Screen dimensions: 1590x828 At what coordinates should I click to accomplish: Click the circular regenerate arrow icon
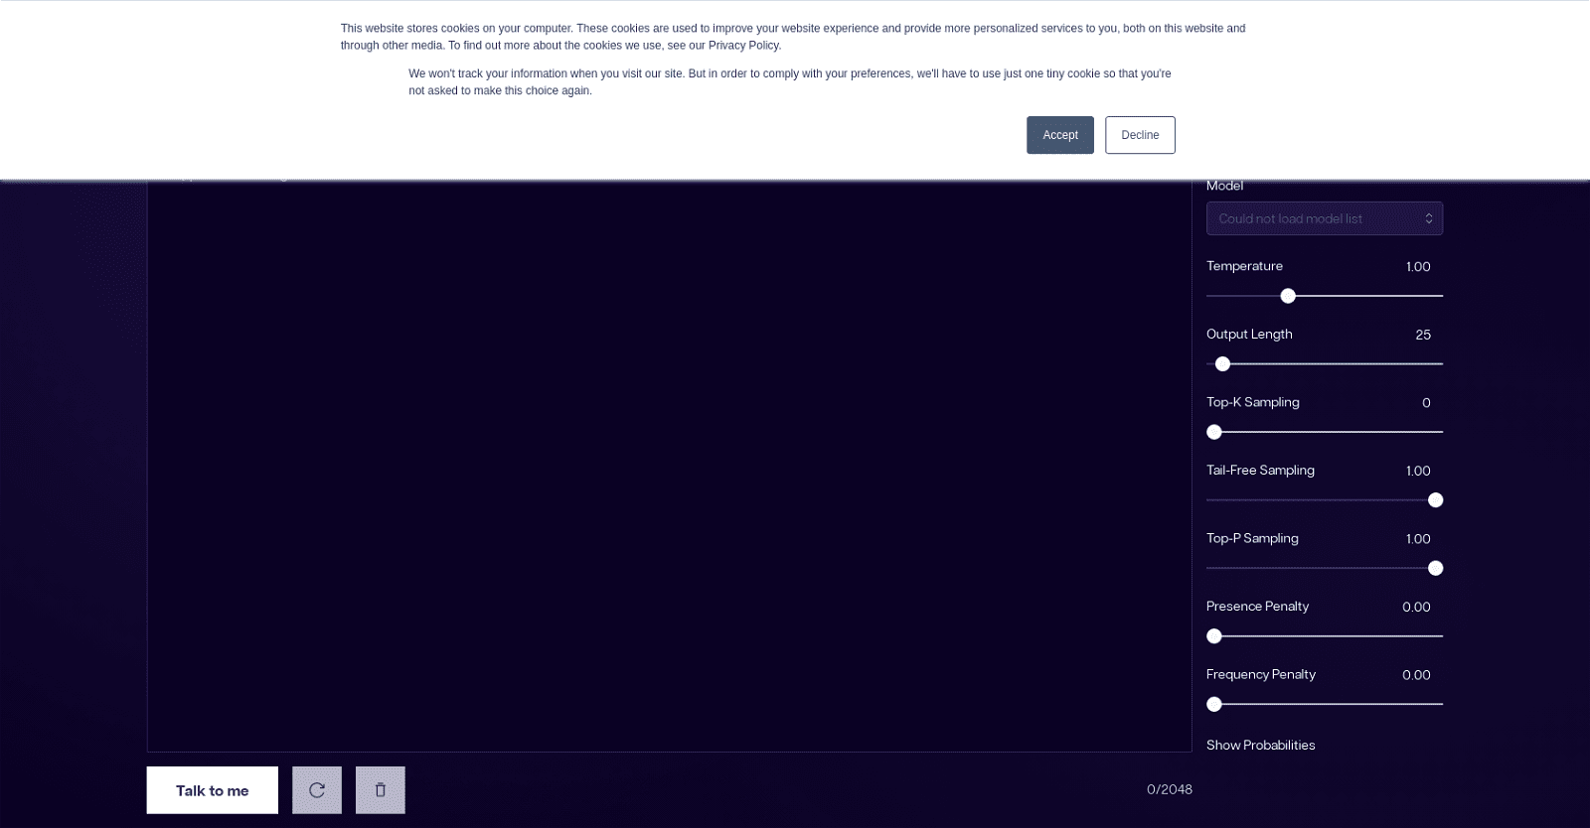point(317,790)
